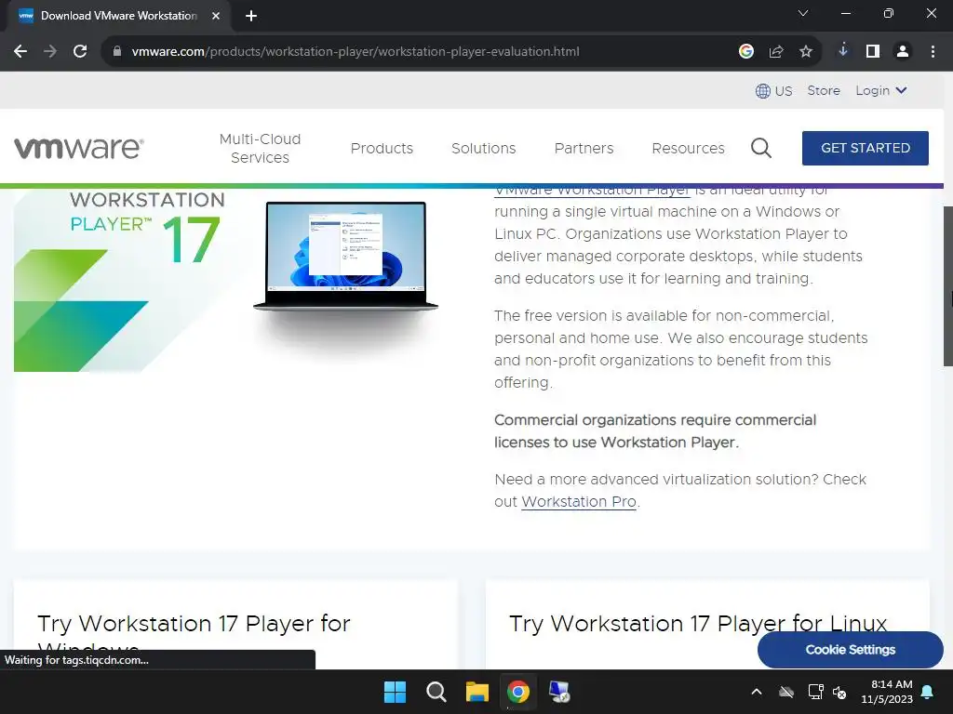
Task: Click the GET STARTED button
Action: [866, 148]
